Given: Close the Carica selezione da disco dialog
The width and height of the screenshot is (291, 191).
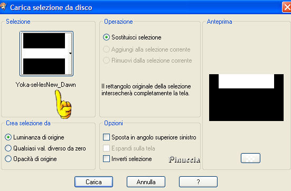Looking at the screenshot, I should (287, 7).
